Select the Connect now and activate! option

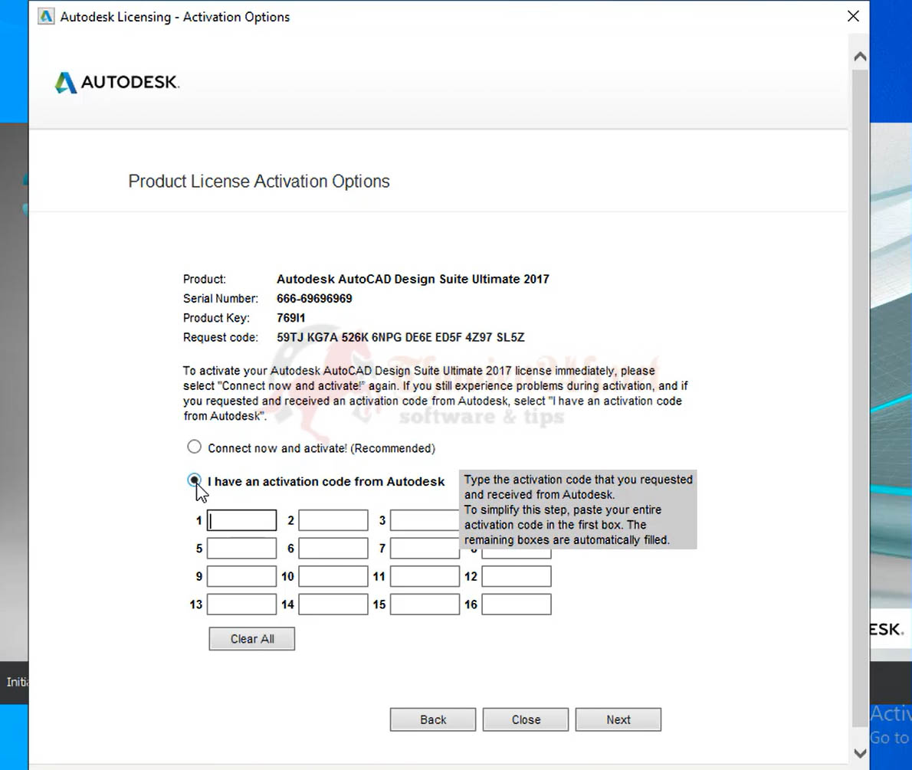[194, 447]
